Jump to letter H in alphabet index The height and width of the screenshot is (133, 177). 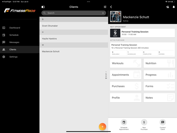106,76
